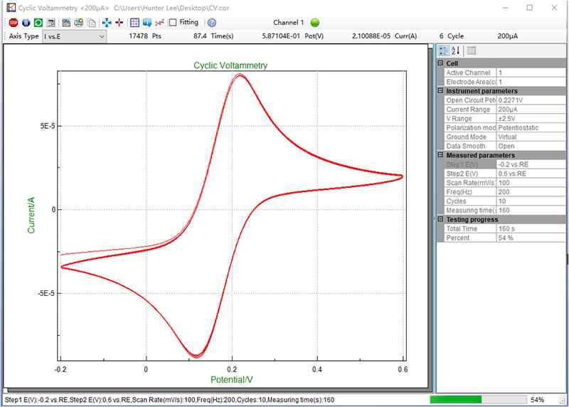
Task: Click the Potentiostatic polarization mode value
Action: point(519,128)
